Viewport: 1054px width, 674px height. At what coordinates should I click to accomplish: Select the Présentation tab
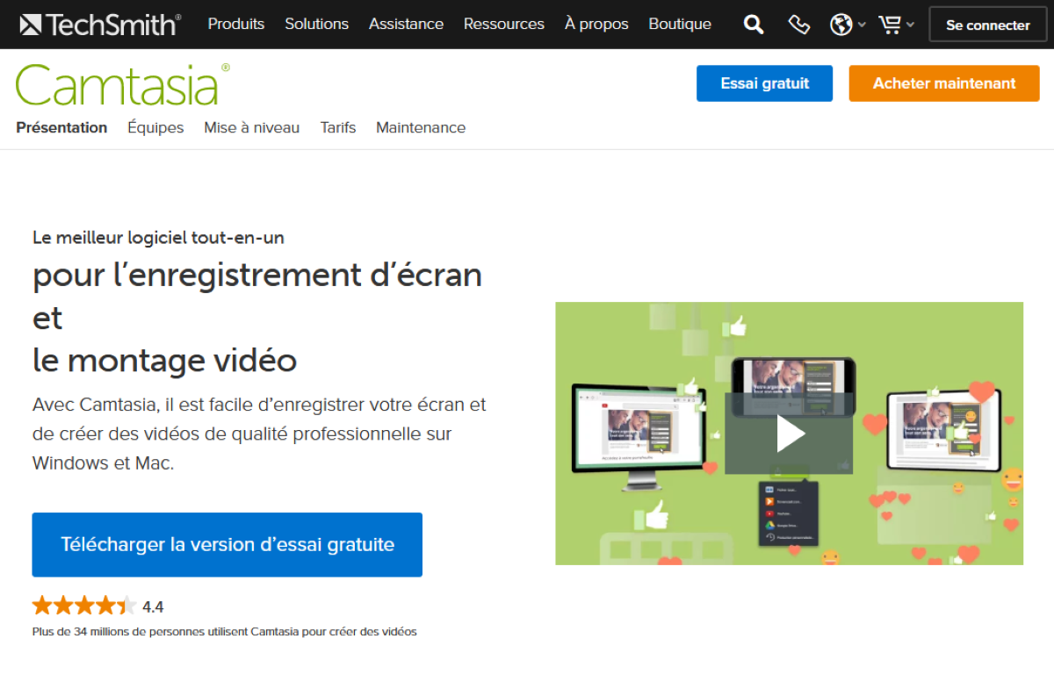[61, 127]
